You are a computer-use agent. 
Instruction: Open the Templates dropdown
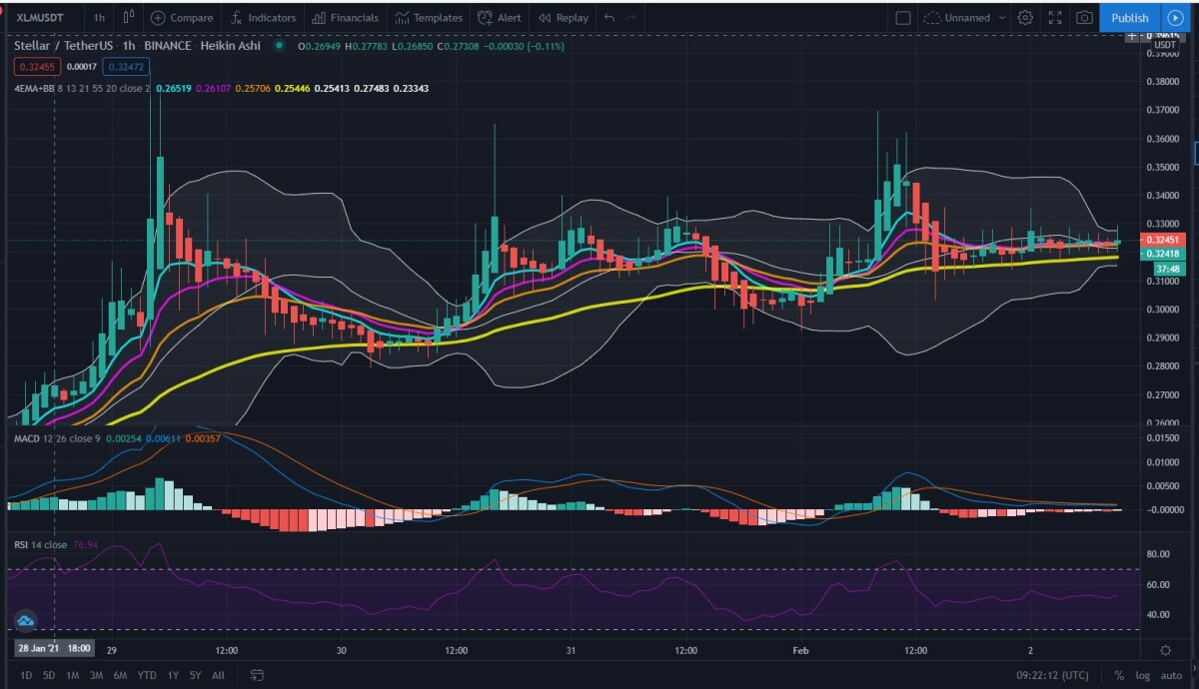(429, 18)
